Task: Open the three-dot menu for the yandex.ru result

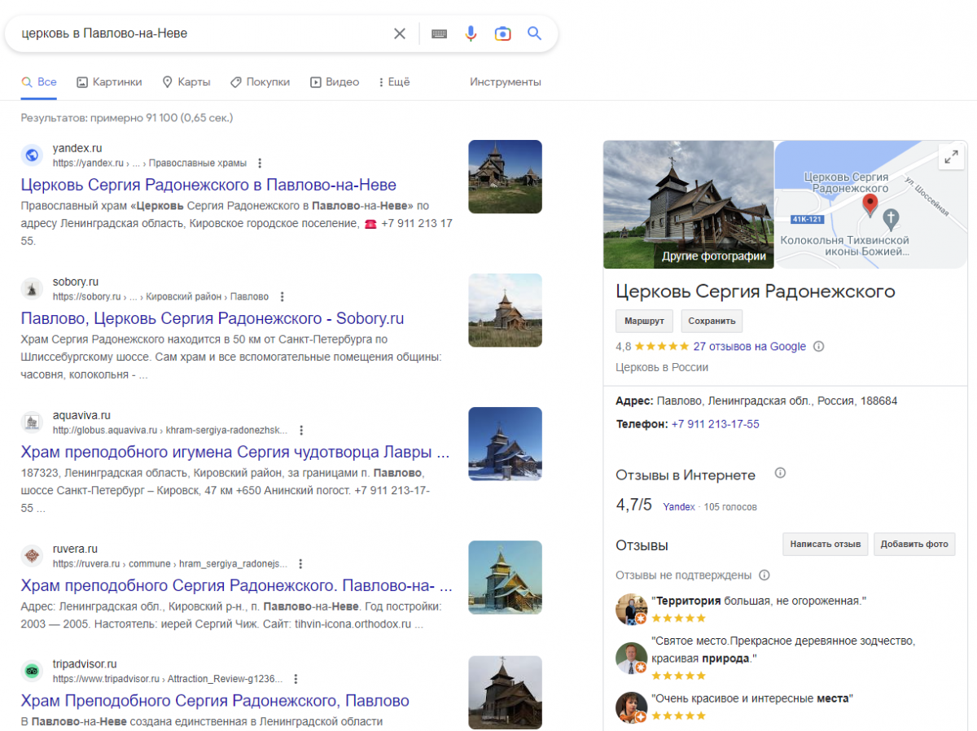Action: [260, 163]
